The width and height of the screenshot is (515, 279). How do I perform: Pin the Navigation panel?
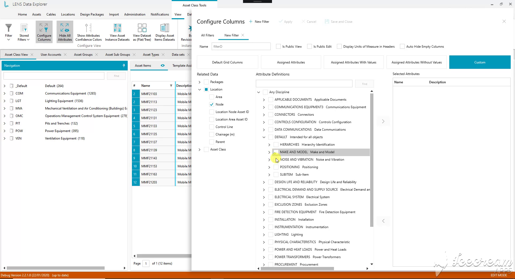pyautogui.click(x=124, y=66)
